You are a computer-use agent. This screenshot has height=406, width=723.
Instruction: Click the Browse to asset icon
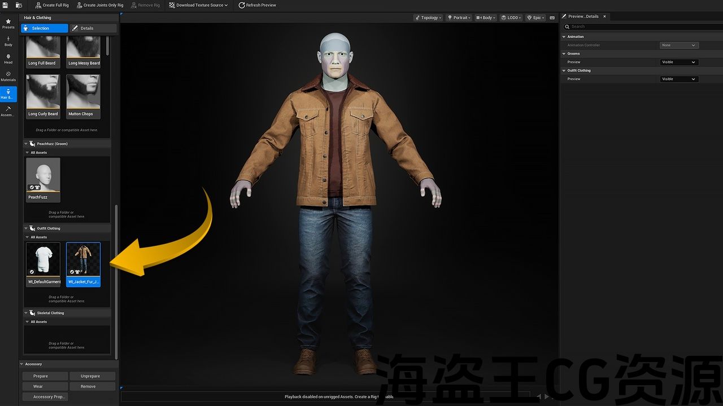point(19,5)
